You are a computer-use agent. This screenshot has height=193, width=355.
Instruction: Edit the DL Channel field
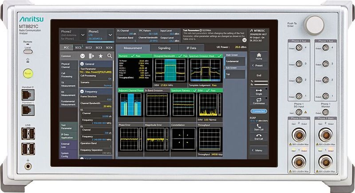[x=126, y=32]
